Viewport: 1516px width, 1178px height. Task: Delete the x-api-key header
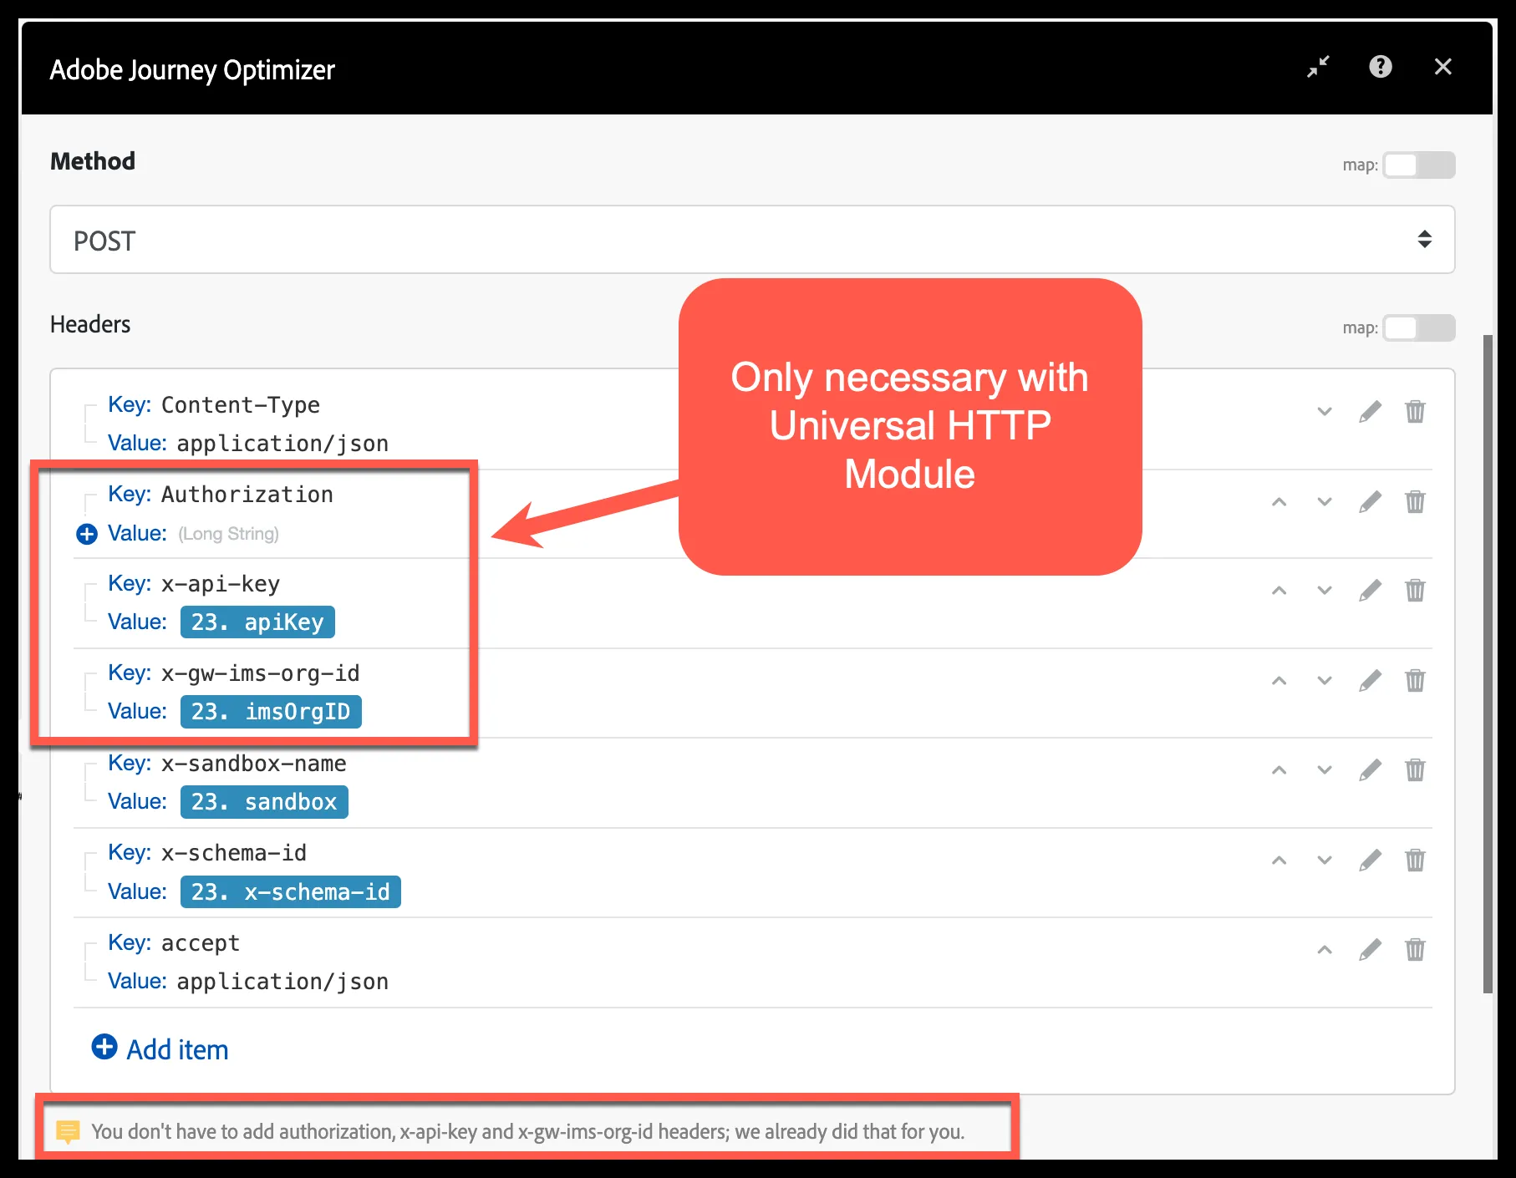(1415, 590)
